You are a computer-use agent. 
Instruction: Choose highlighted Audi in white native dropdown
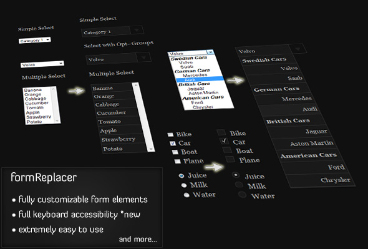200,79
